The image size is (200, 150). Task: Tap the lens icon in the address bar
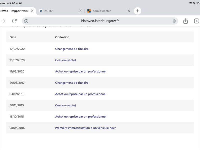(26, 21)
